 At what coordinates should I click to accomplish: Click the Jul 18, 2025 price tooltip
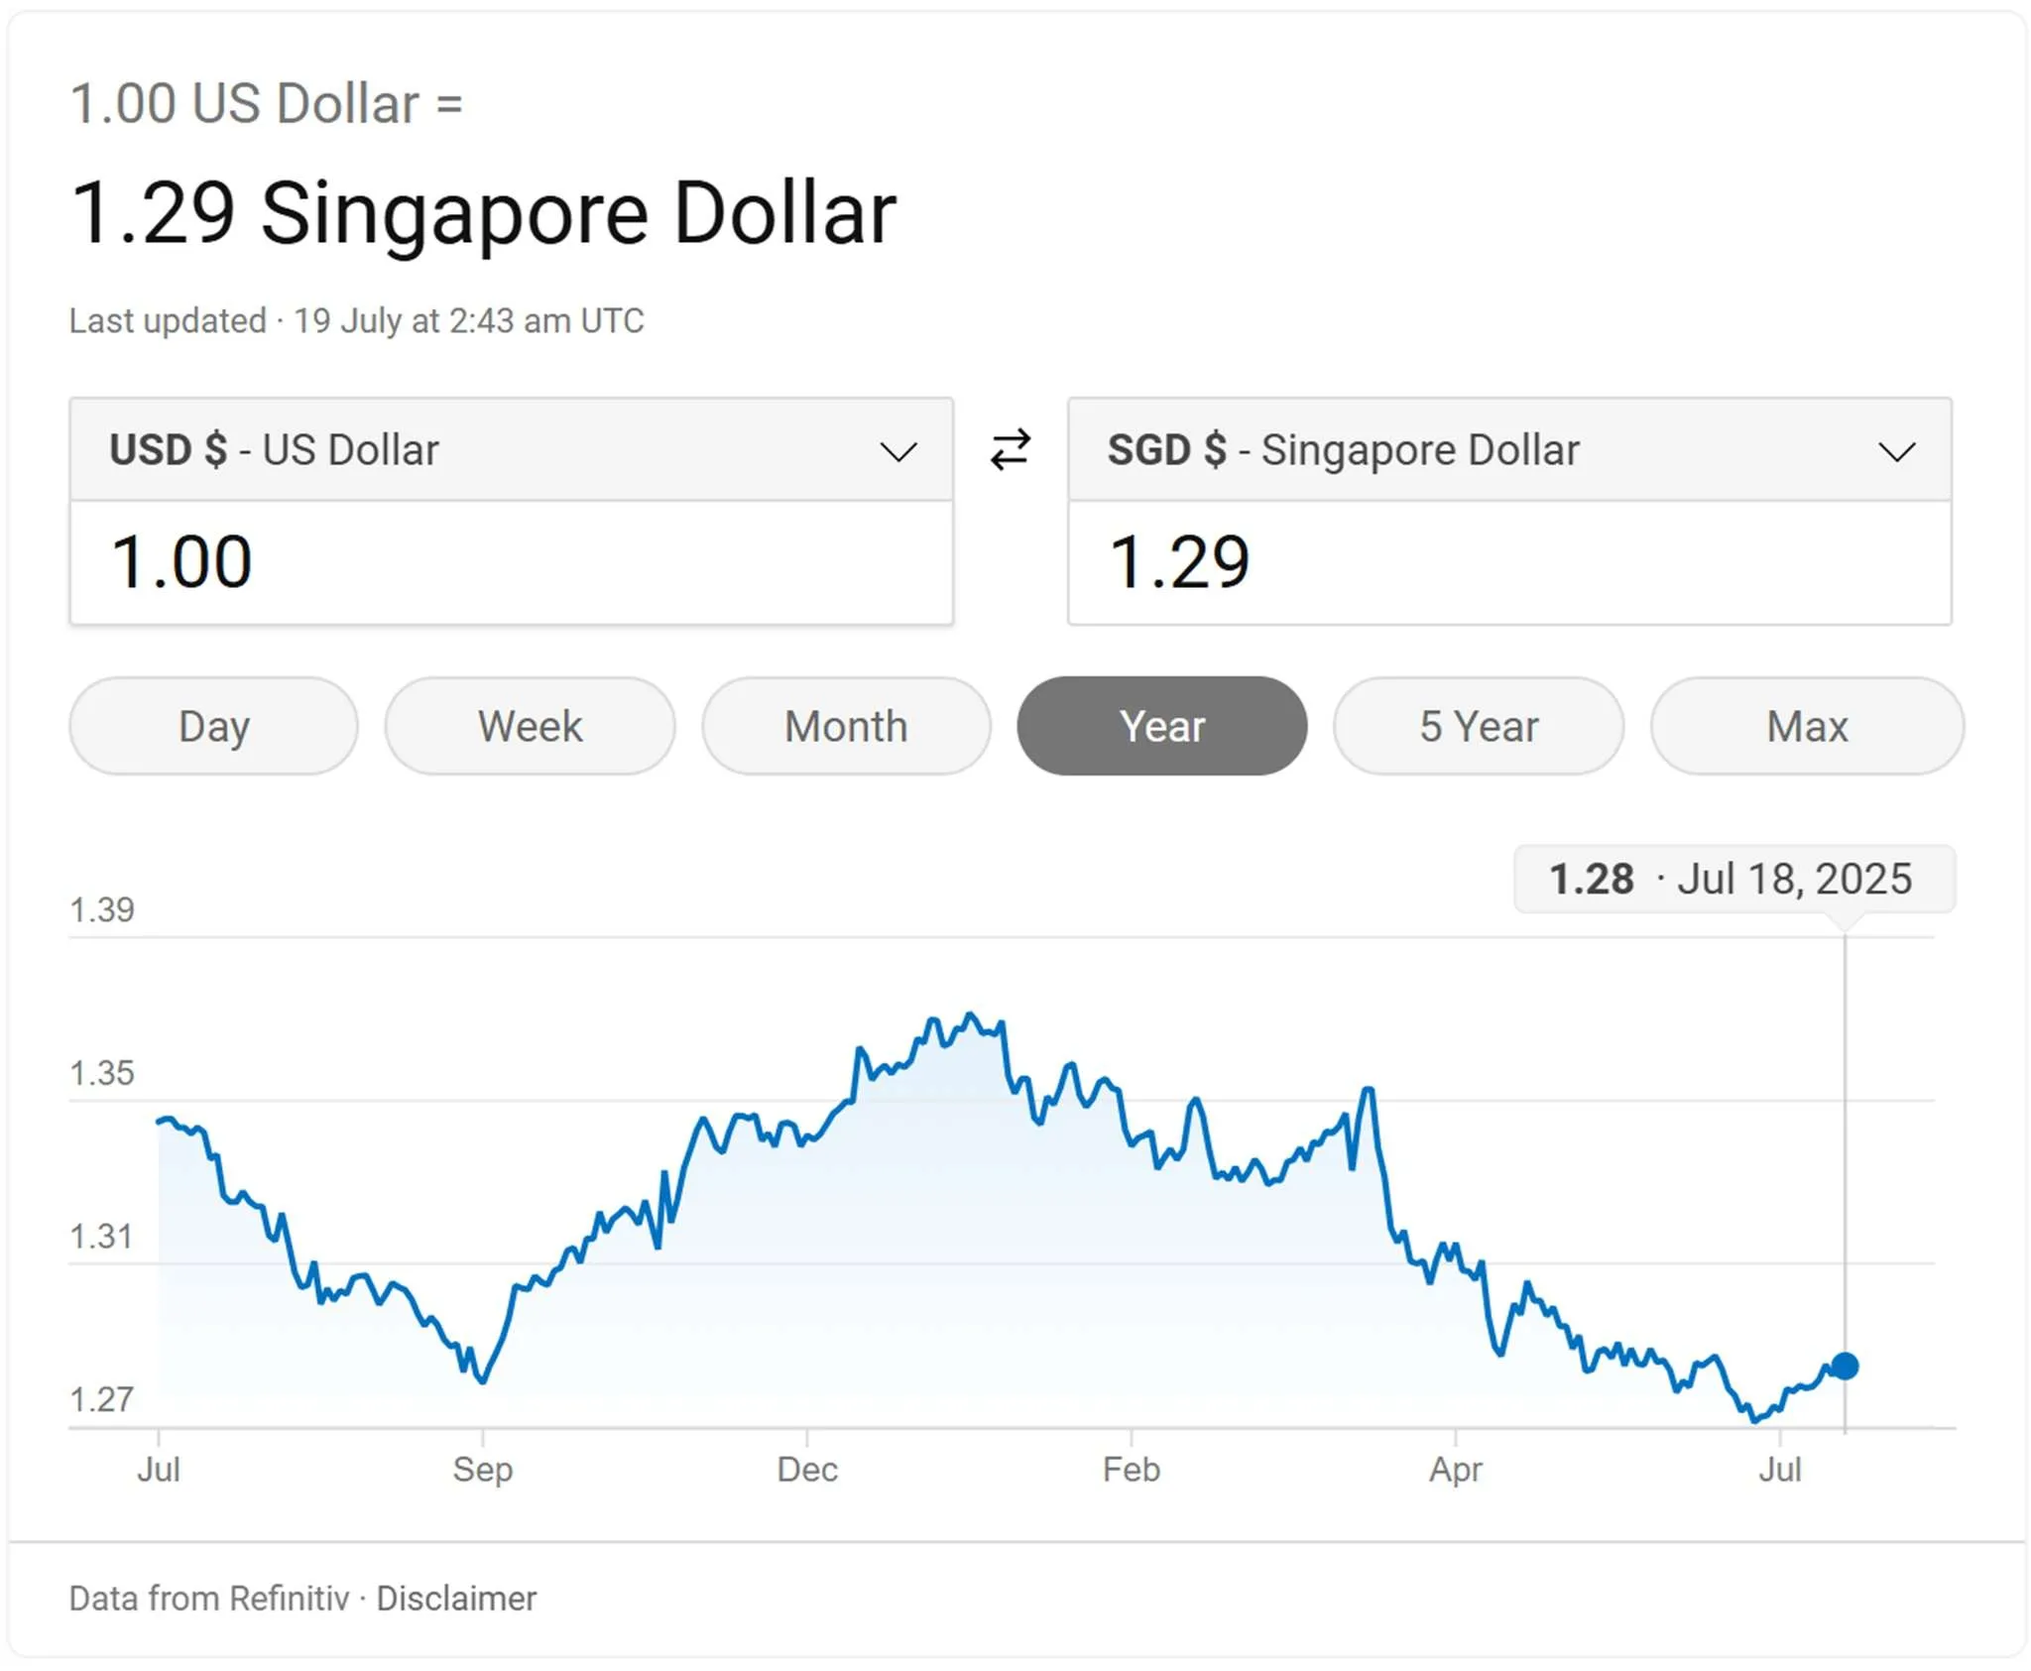tap(1732, 879)
